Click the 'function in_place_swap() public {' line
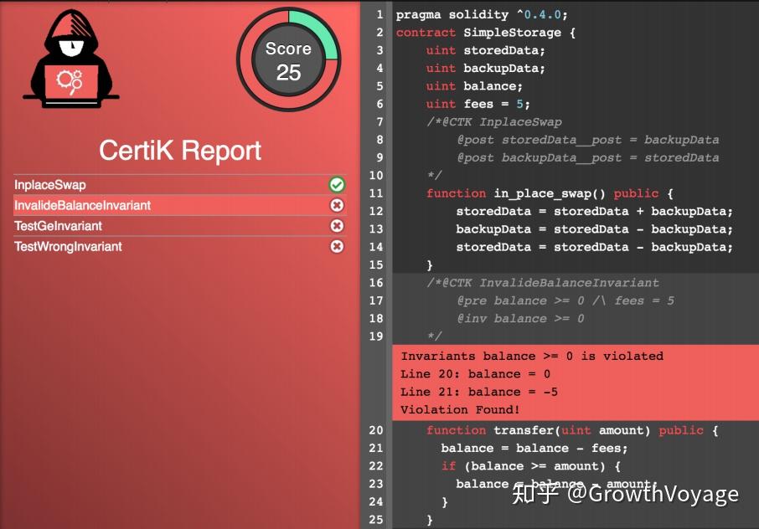Screen dimensions: 759x529 pos(550,193)
